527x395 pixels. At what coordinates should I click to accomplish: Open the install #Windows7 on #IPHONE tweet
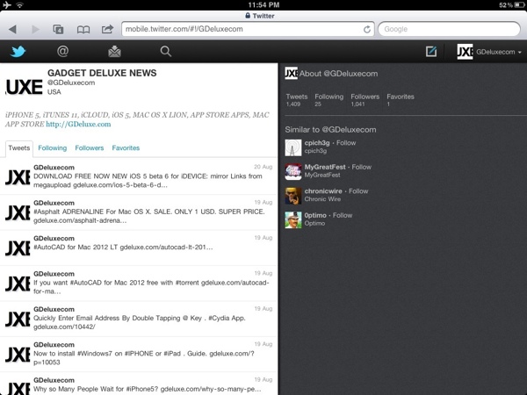(x=139, y=354)
